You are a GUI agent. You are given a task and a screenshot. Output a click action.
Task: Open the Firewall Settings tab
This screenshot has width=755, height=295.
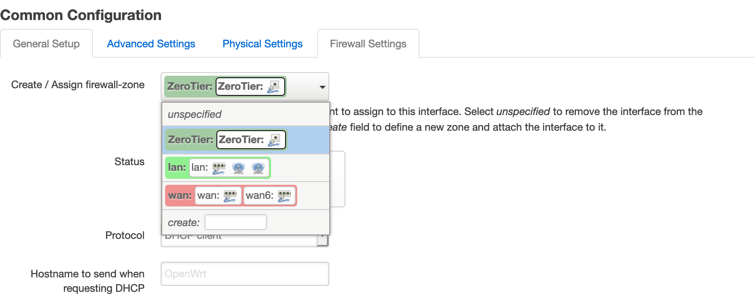pos(368,44)
